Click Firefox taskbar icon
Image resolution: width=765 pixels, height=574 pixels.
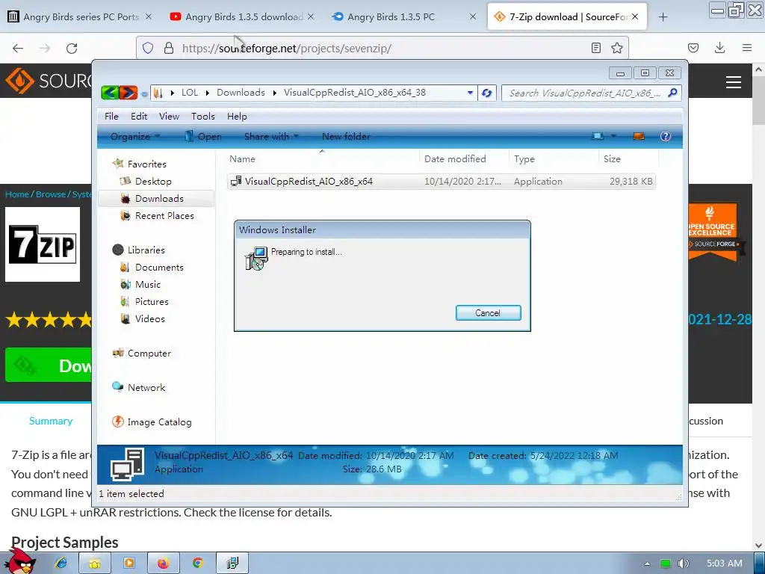(x=164, y=564)
